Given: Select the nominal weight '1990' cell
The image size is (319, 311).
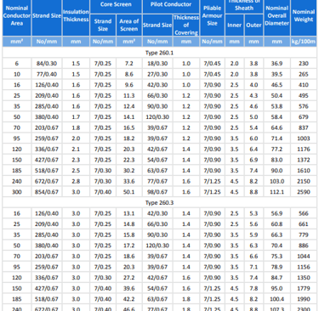Looking at the screenshot, I should 304,299.
